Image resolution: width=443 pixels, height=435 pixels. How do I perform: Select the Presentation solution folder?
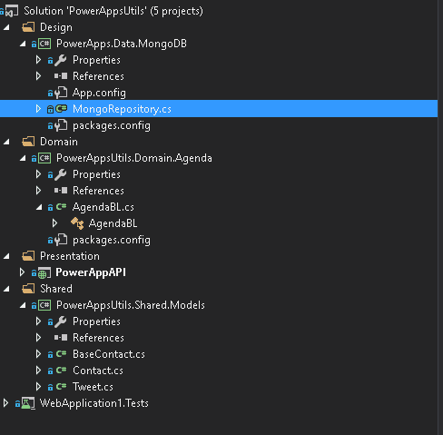click(x=70, y=256)
